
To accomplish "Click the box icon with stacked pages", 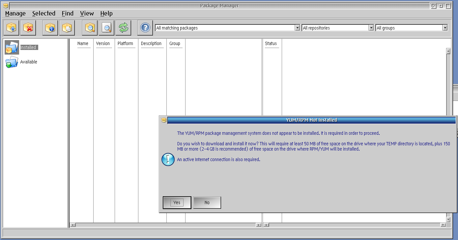I will pyautogui.click(x=67, y=28).
